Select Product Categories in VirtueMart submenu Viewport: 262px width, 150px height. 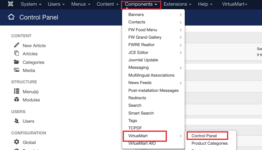click(209, 143)
